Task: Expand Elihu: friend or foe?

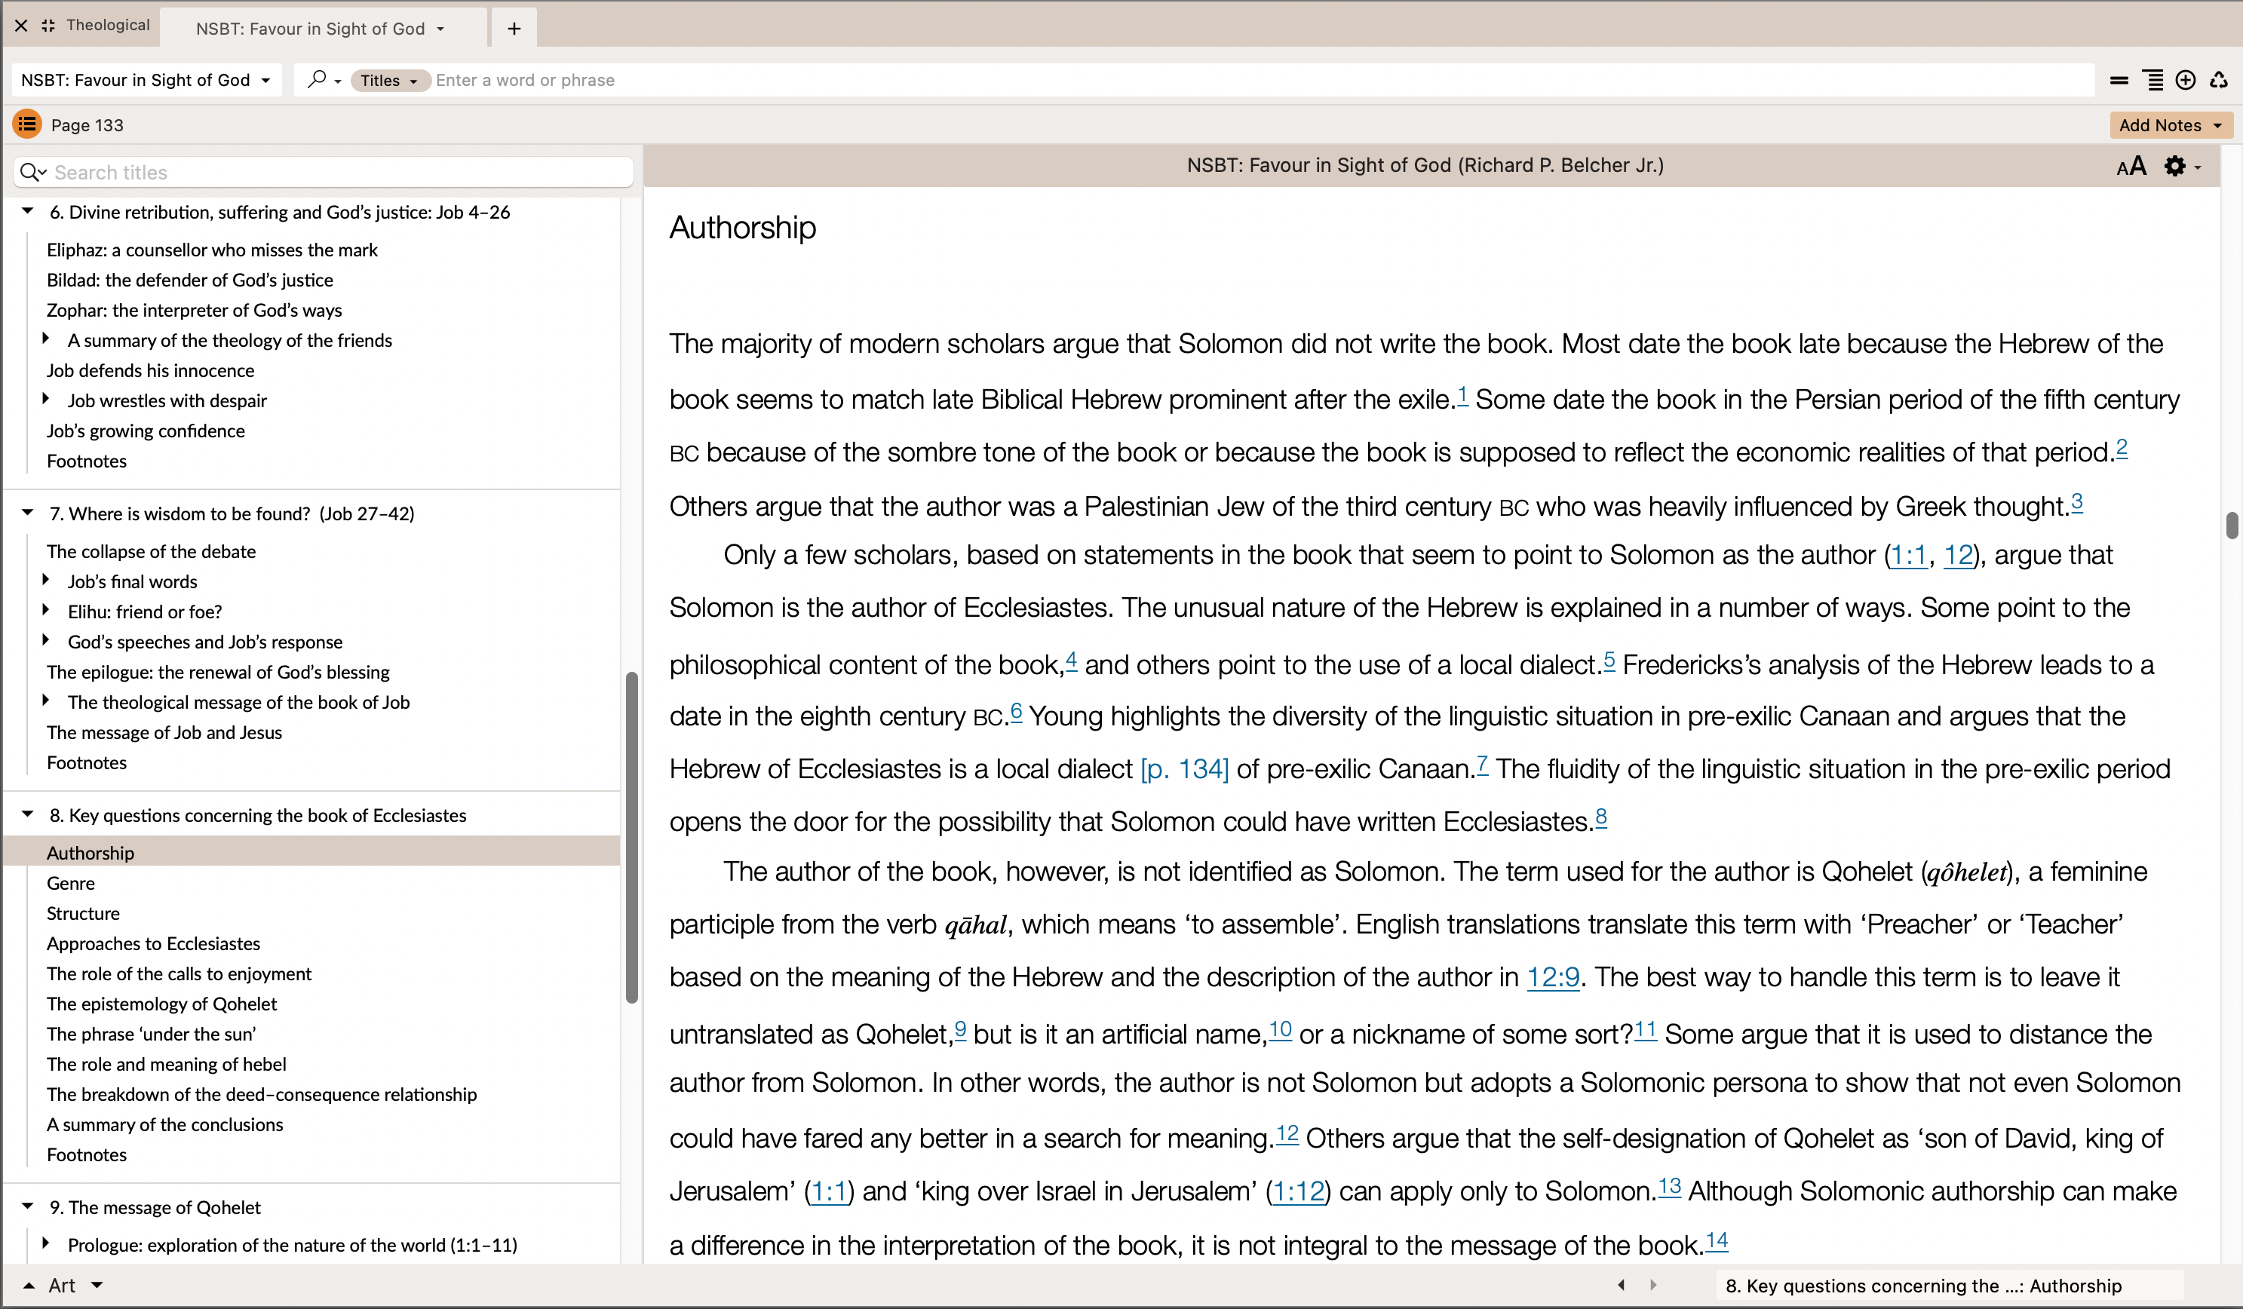Action: [45, 611]
